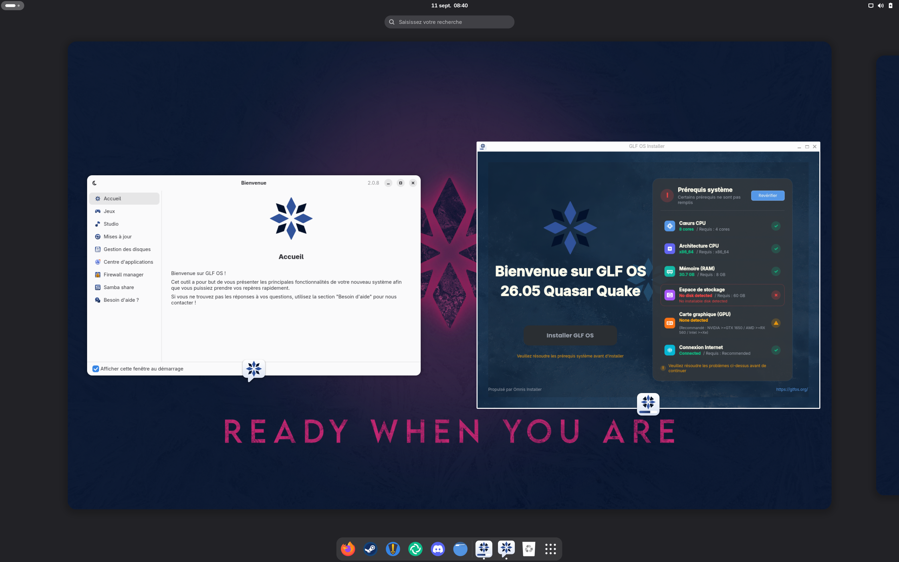Click the search field Saisissez votre recherche

[449, 22]
